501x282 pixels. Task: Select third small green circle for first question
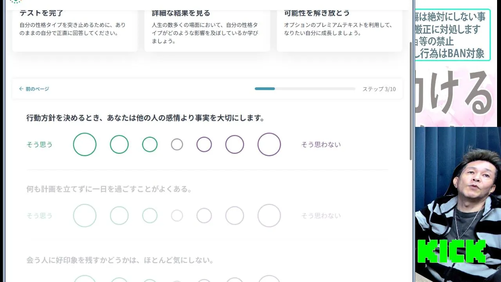(150, 145)
